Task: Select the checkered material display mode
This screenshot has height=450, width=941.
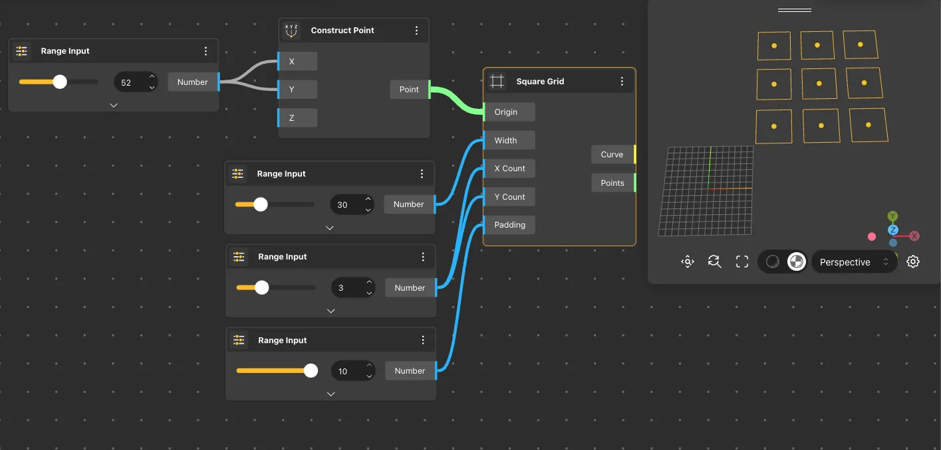Action: 797,262
